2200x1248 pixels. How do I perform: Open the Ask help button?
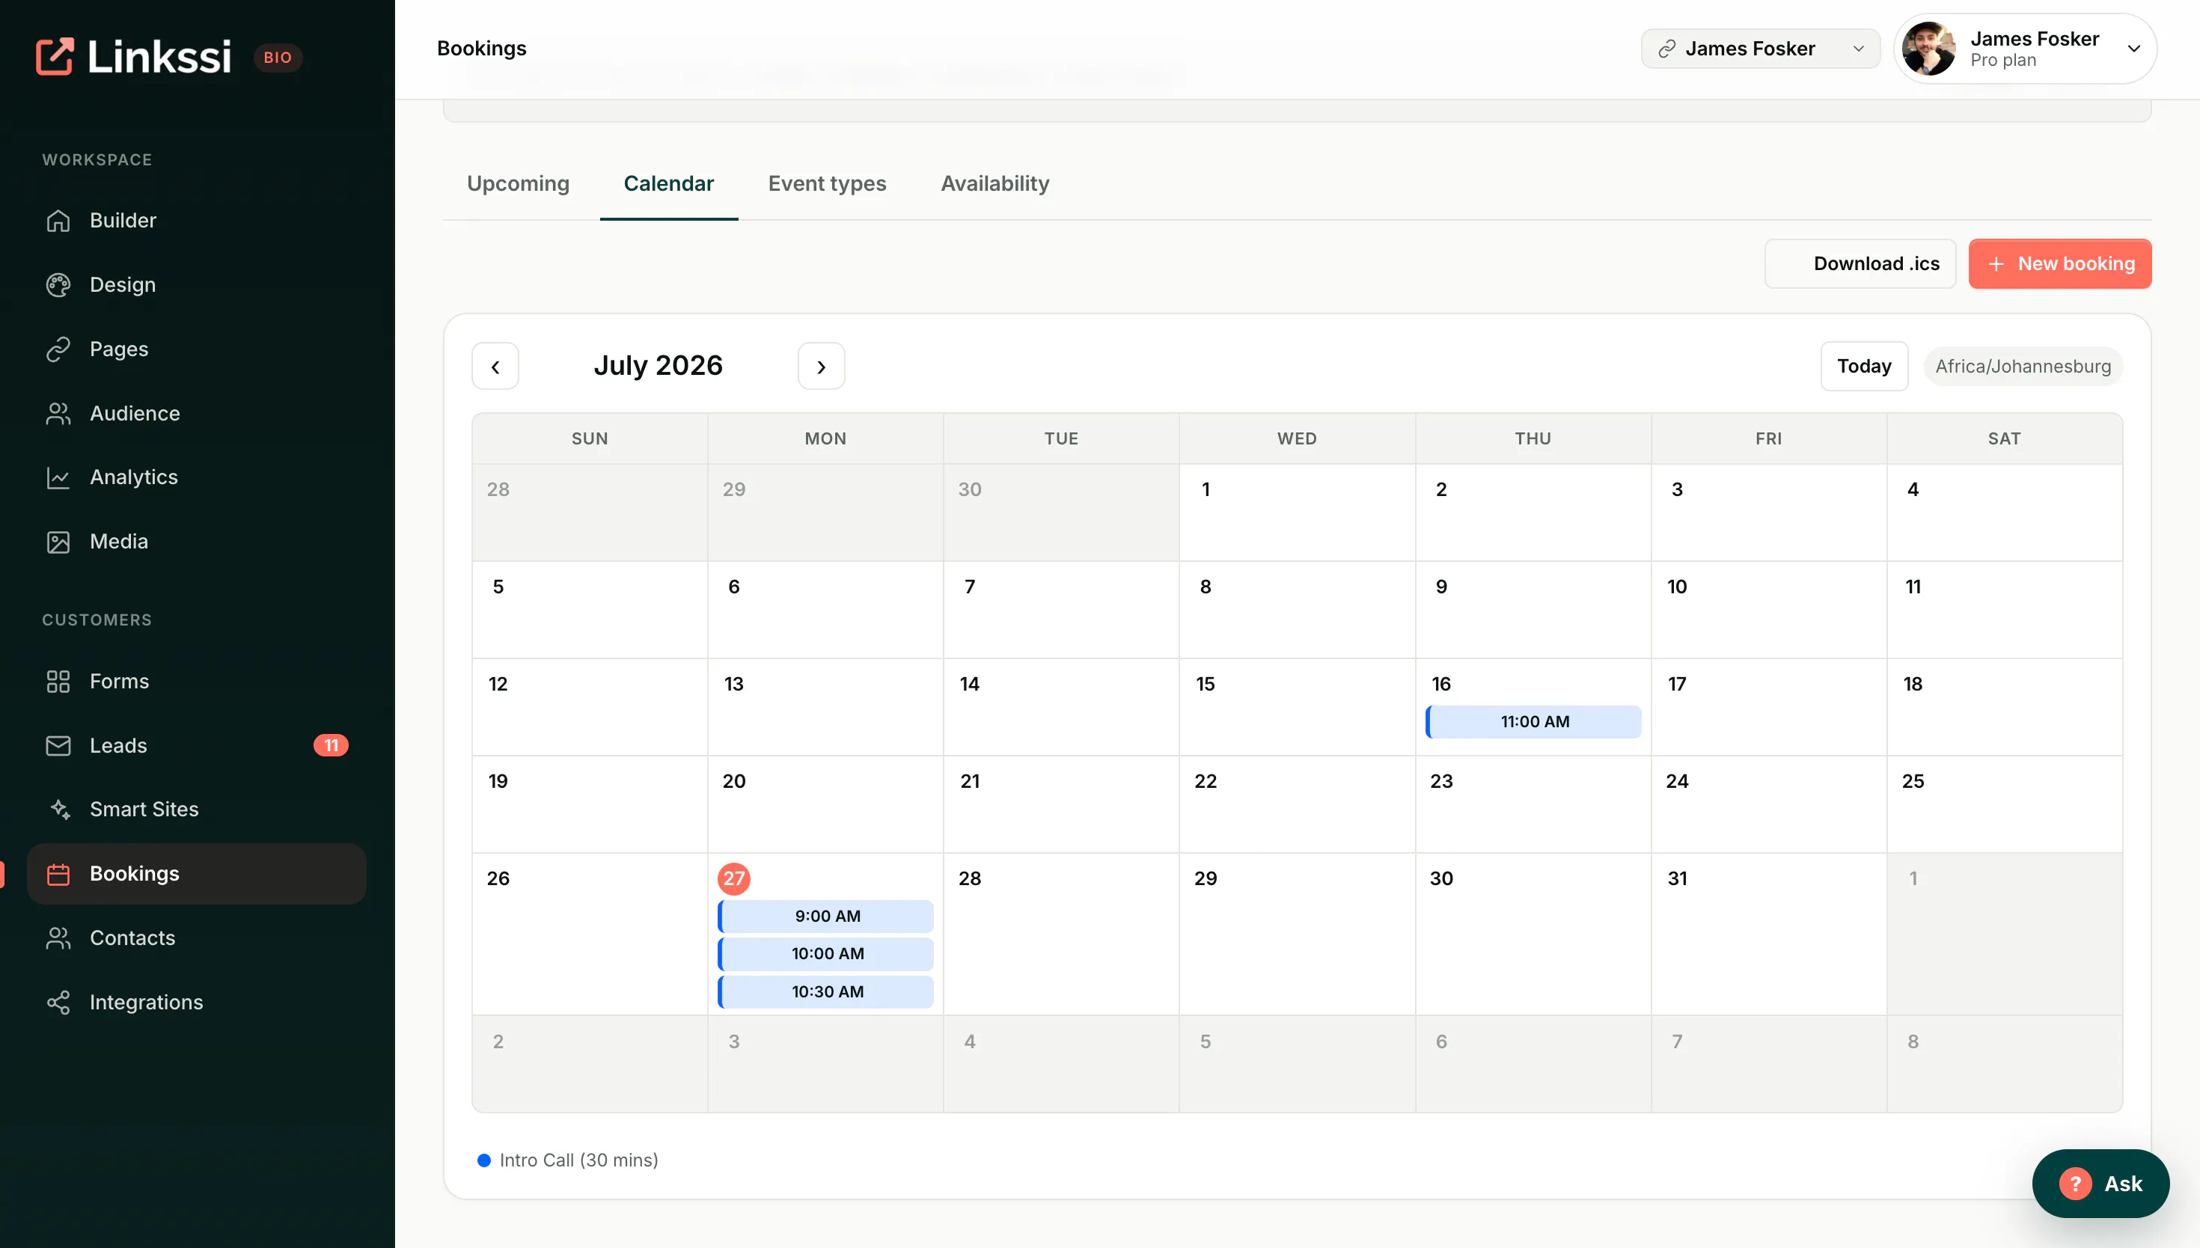tap(2100, 1184)
